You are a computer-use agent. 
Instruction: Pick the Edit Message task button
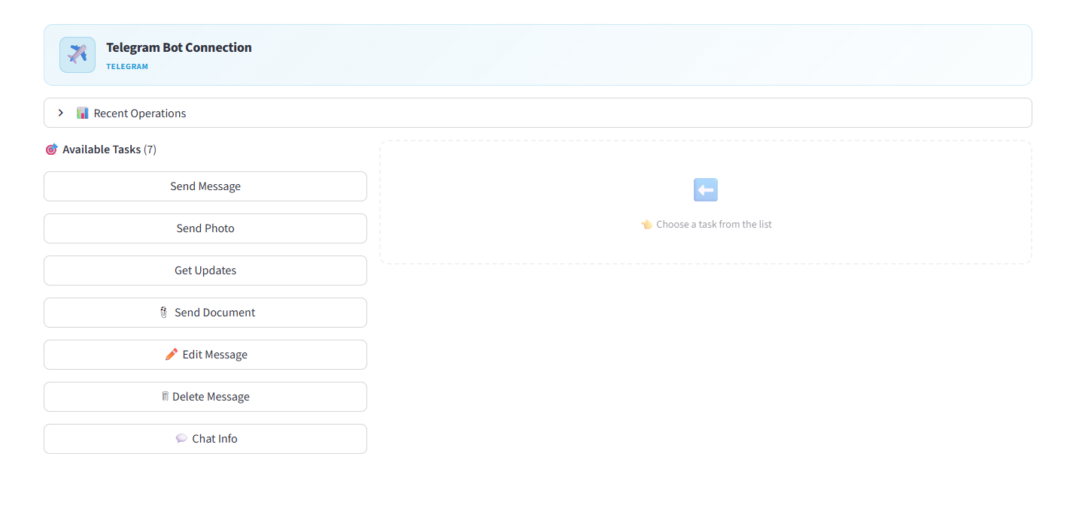205,355
